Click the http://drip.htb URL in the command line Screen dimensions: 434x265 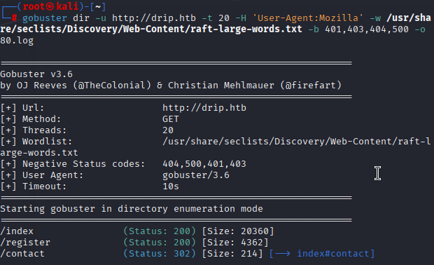point(154,18)
